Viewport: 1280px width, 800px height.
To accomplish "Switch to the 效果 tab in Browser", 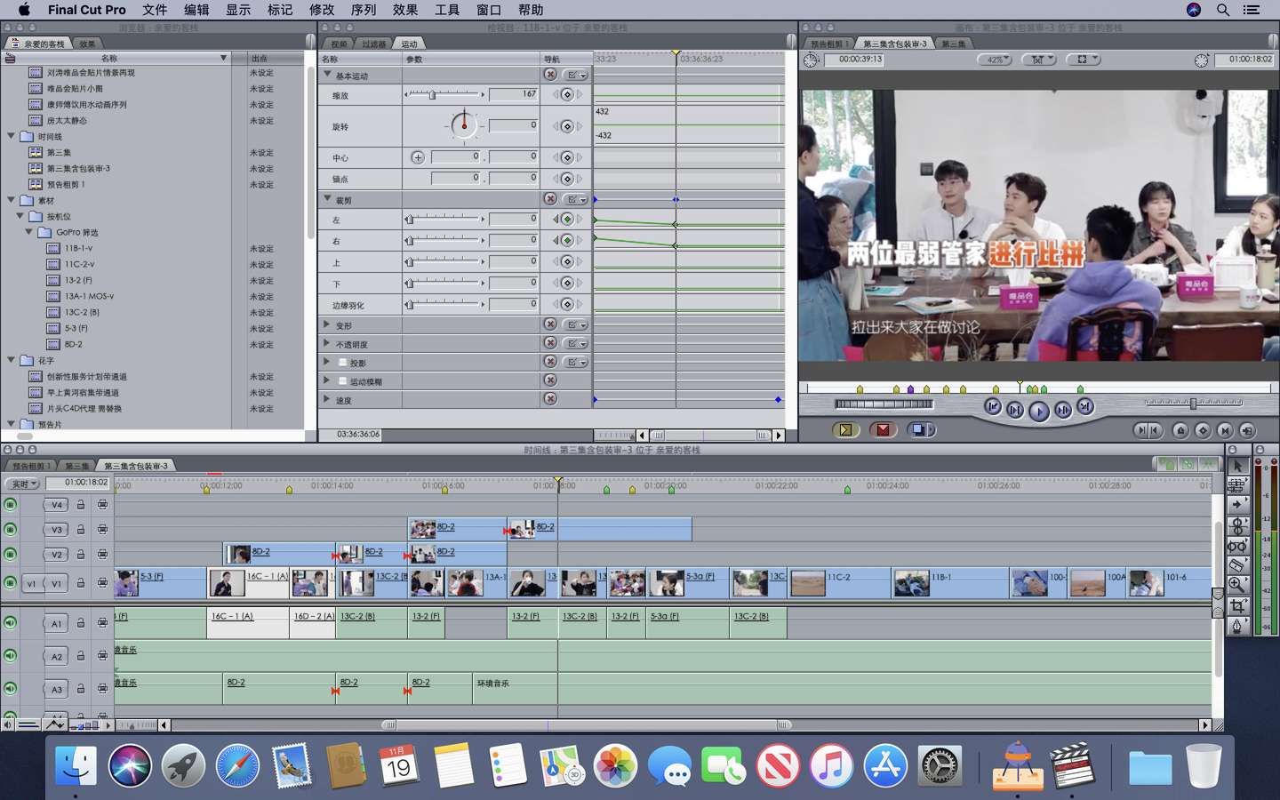I will [87, 44].
